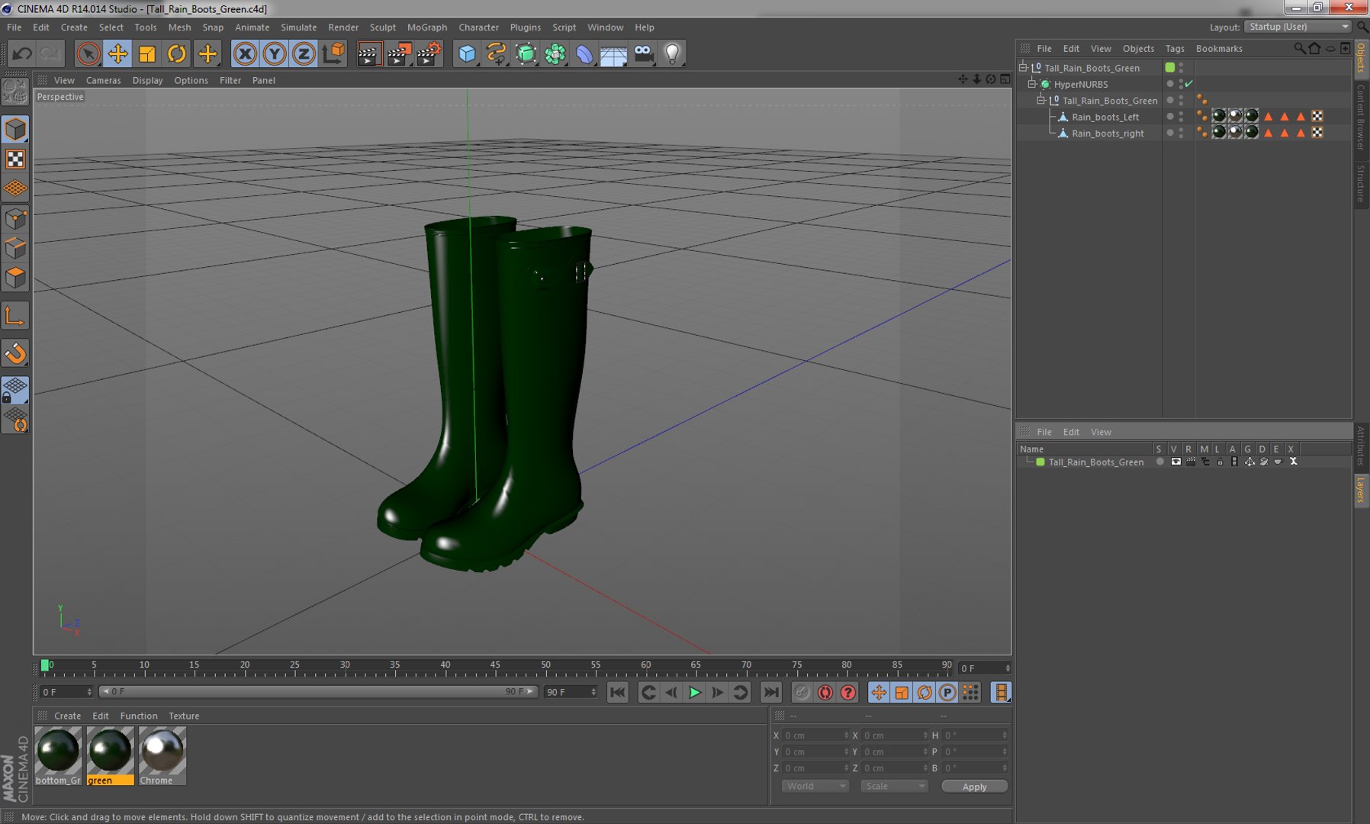
Task: Switch to Edges mode
Action: tap(15, 248)
